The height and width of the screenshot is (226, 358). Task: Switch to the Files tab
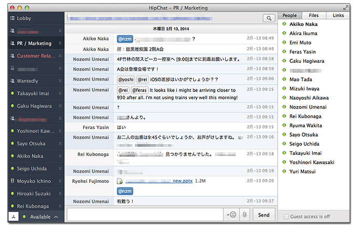[x=314, y=15]
